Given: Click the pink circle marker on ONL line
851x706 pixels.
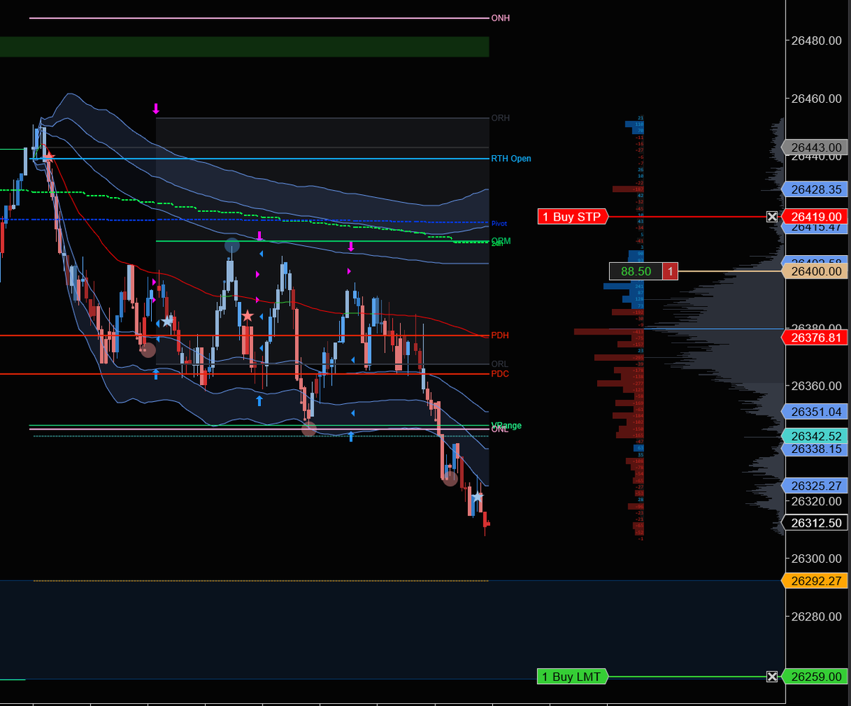Looking at the screenshot, I should tap(309, 428).
